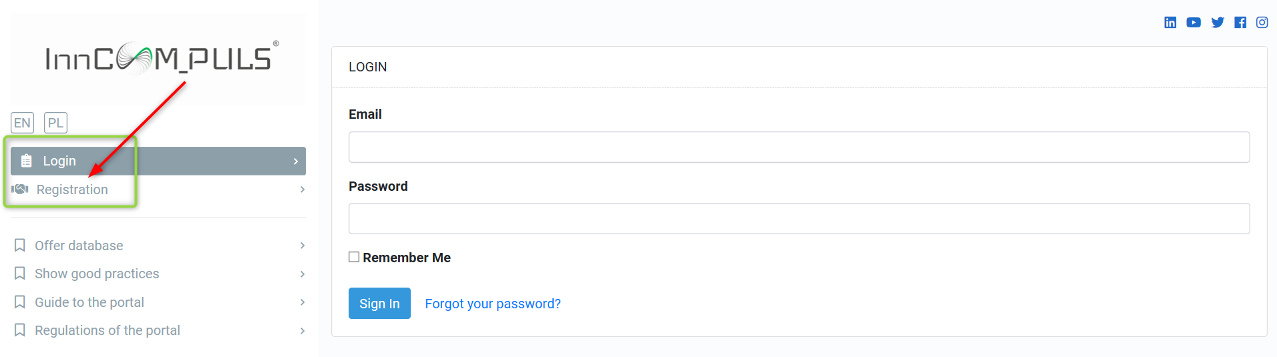Open the YouTube social icon
This screenshot has height=357, width=1277.
coord(1194,23)
